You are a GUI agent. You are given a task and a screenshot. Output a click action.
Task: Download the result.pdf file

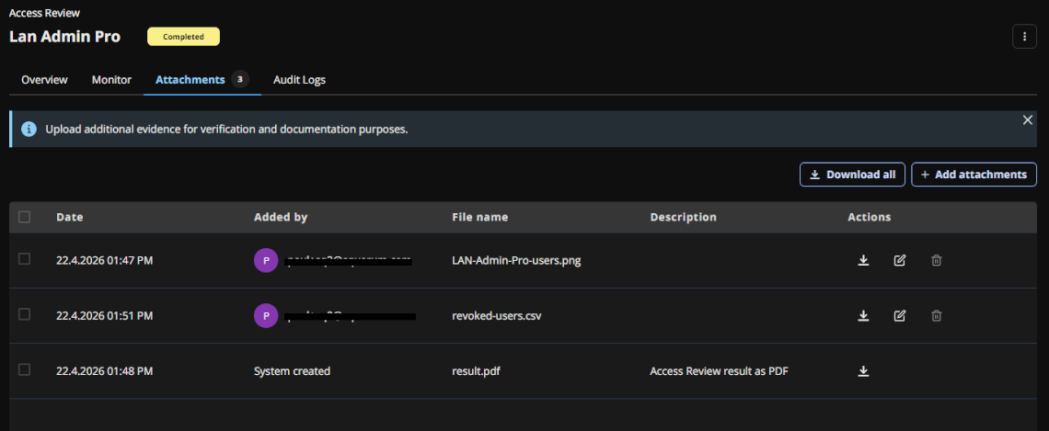tap(863, 371)
